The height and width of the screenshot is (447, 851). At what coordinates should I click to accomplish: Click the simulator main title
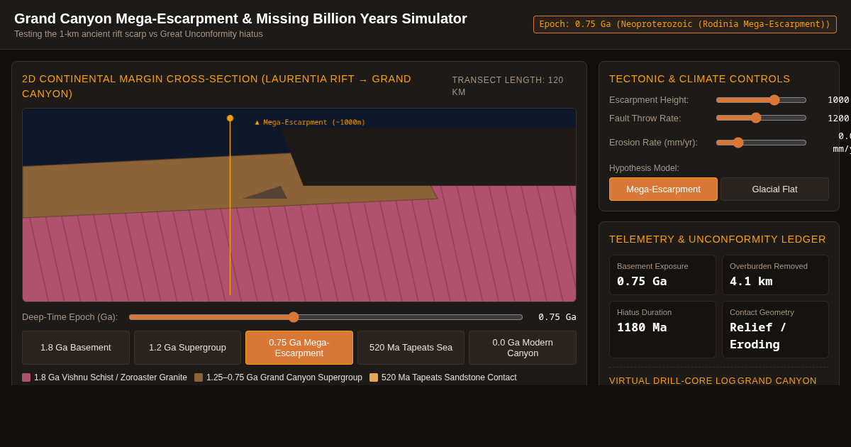240,18
